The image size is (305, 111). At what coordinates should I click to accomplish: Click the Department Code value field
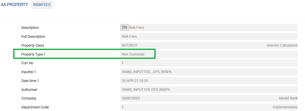[184, 107]
